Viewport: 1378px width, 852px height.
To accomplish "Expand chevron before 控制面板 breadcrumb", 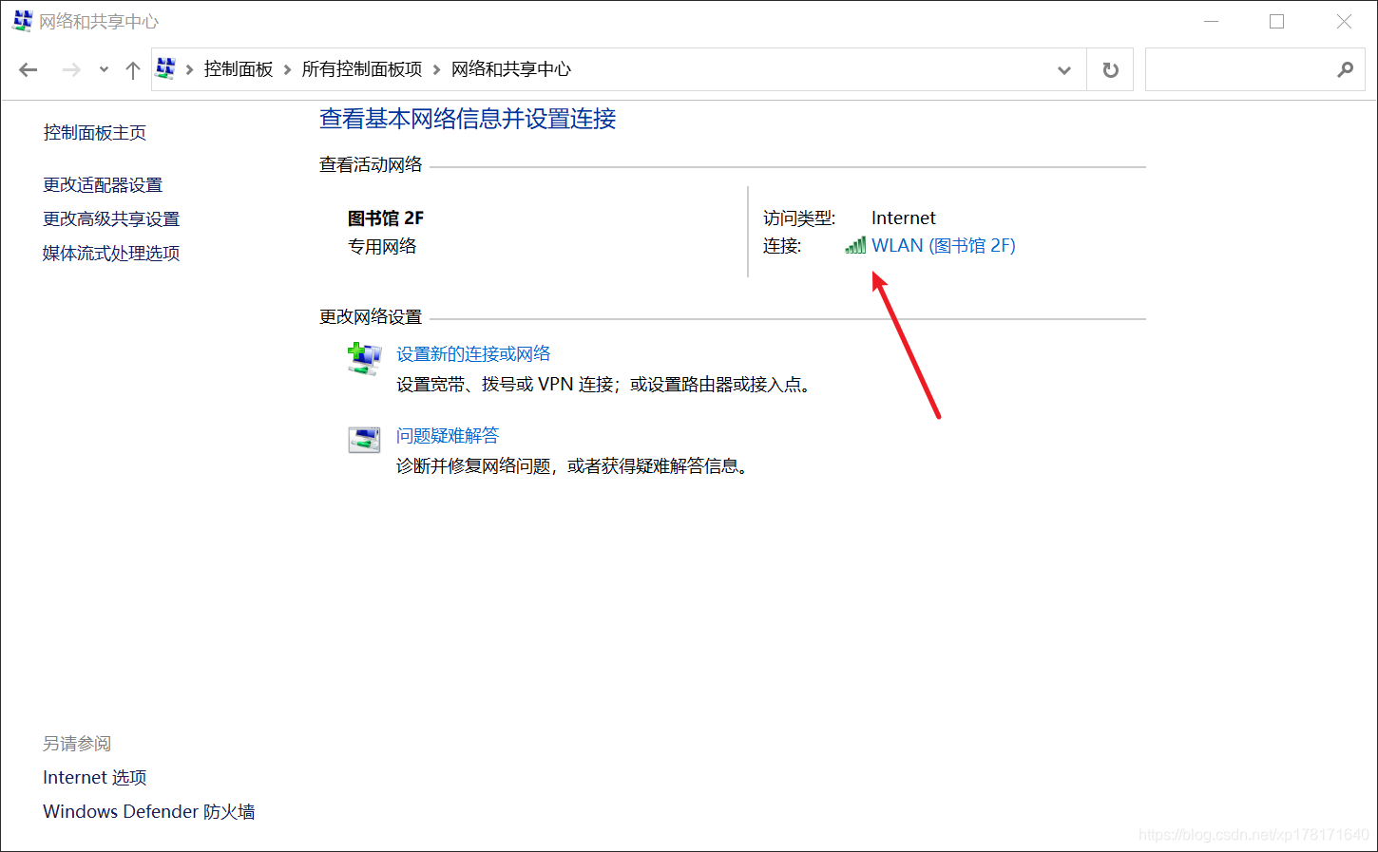I will tap(190, 69).
